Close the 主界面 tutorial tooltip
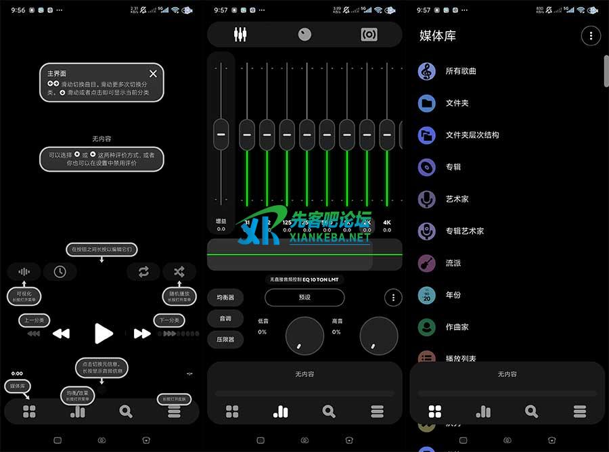This screenshot has width=609, height=452. pyautogui.click(x=153, y=74)
